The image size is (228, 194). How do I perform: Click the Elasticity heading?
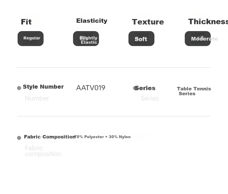click(92, 21)
